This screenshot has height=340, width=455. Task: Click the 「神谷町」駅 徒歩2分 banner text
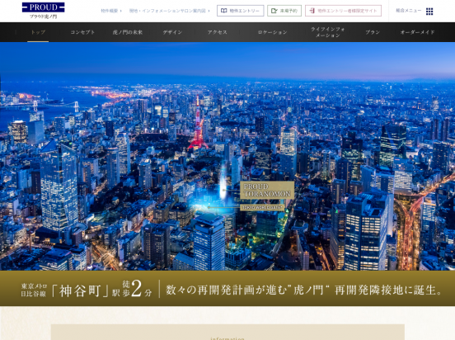[x=87, y=289]
